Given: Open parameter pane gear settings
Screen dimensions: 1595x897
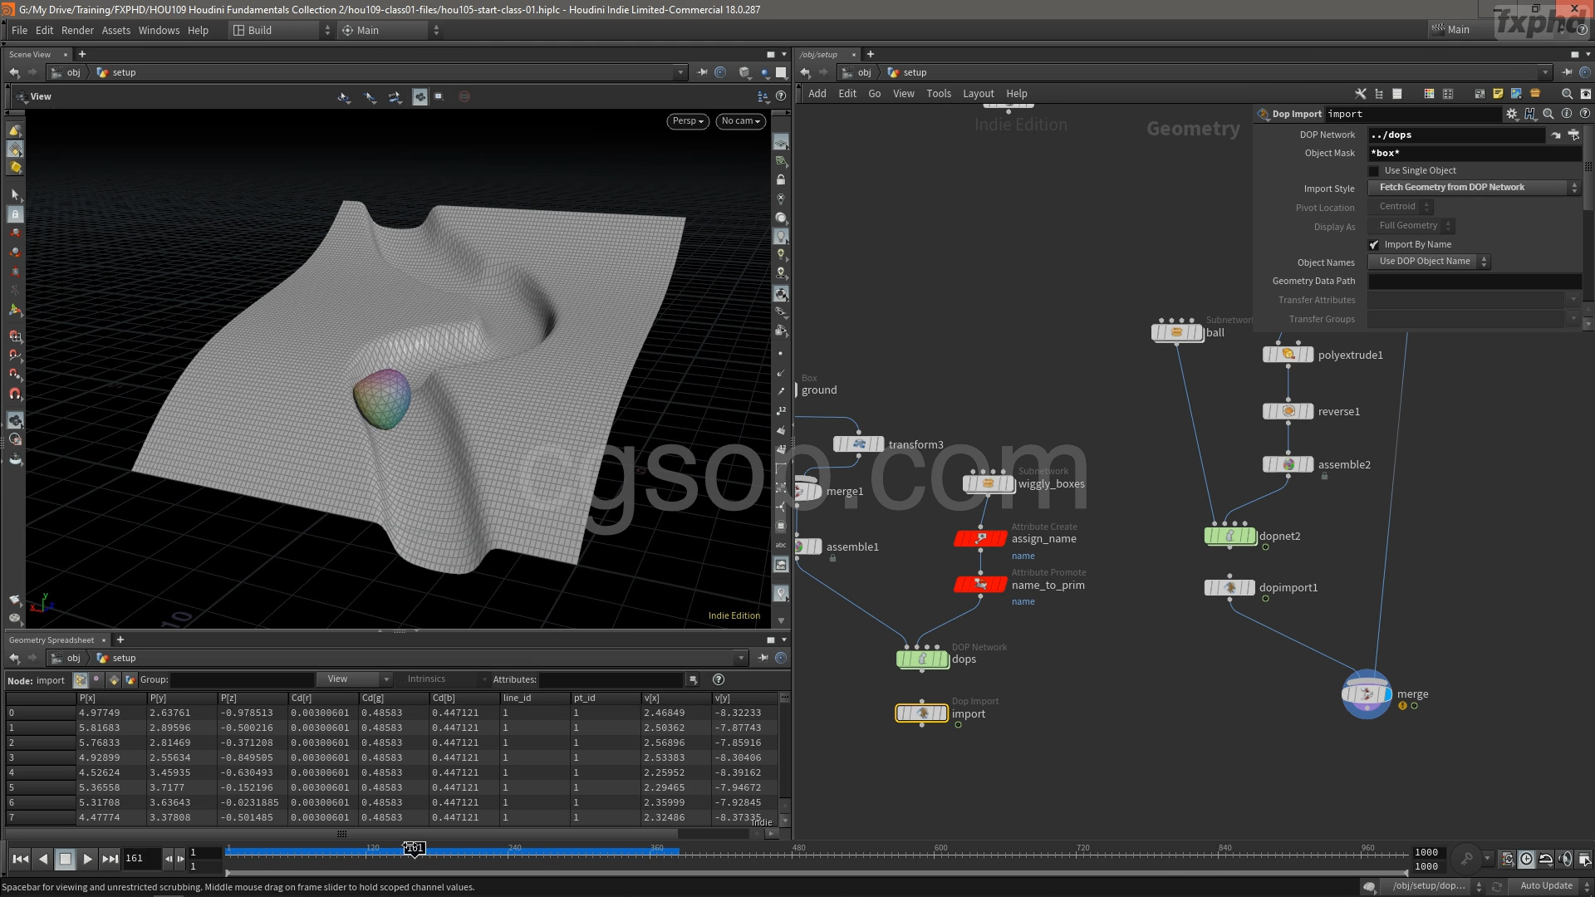Looking at the screenshot, I should (1512, 114).
